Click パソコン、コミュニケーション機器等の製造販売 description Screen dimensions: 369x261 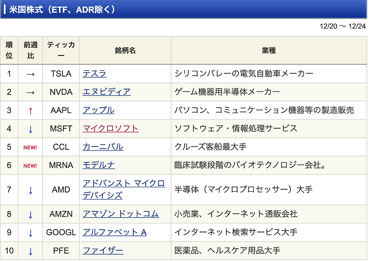tap(264, 110)
